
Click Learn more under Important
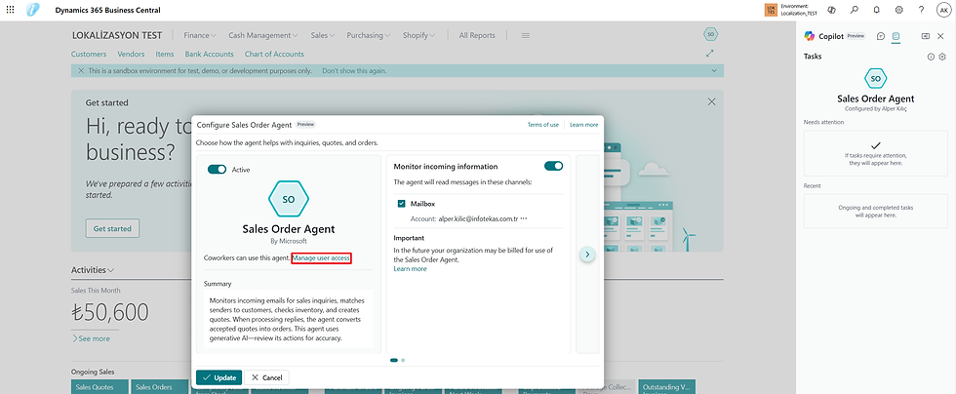[x=411, y=268]
